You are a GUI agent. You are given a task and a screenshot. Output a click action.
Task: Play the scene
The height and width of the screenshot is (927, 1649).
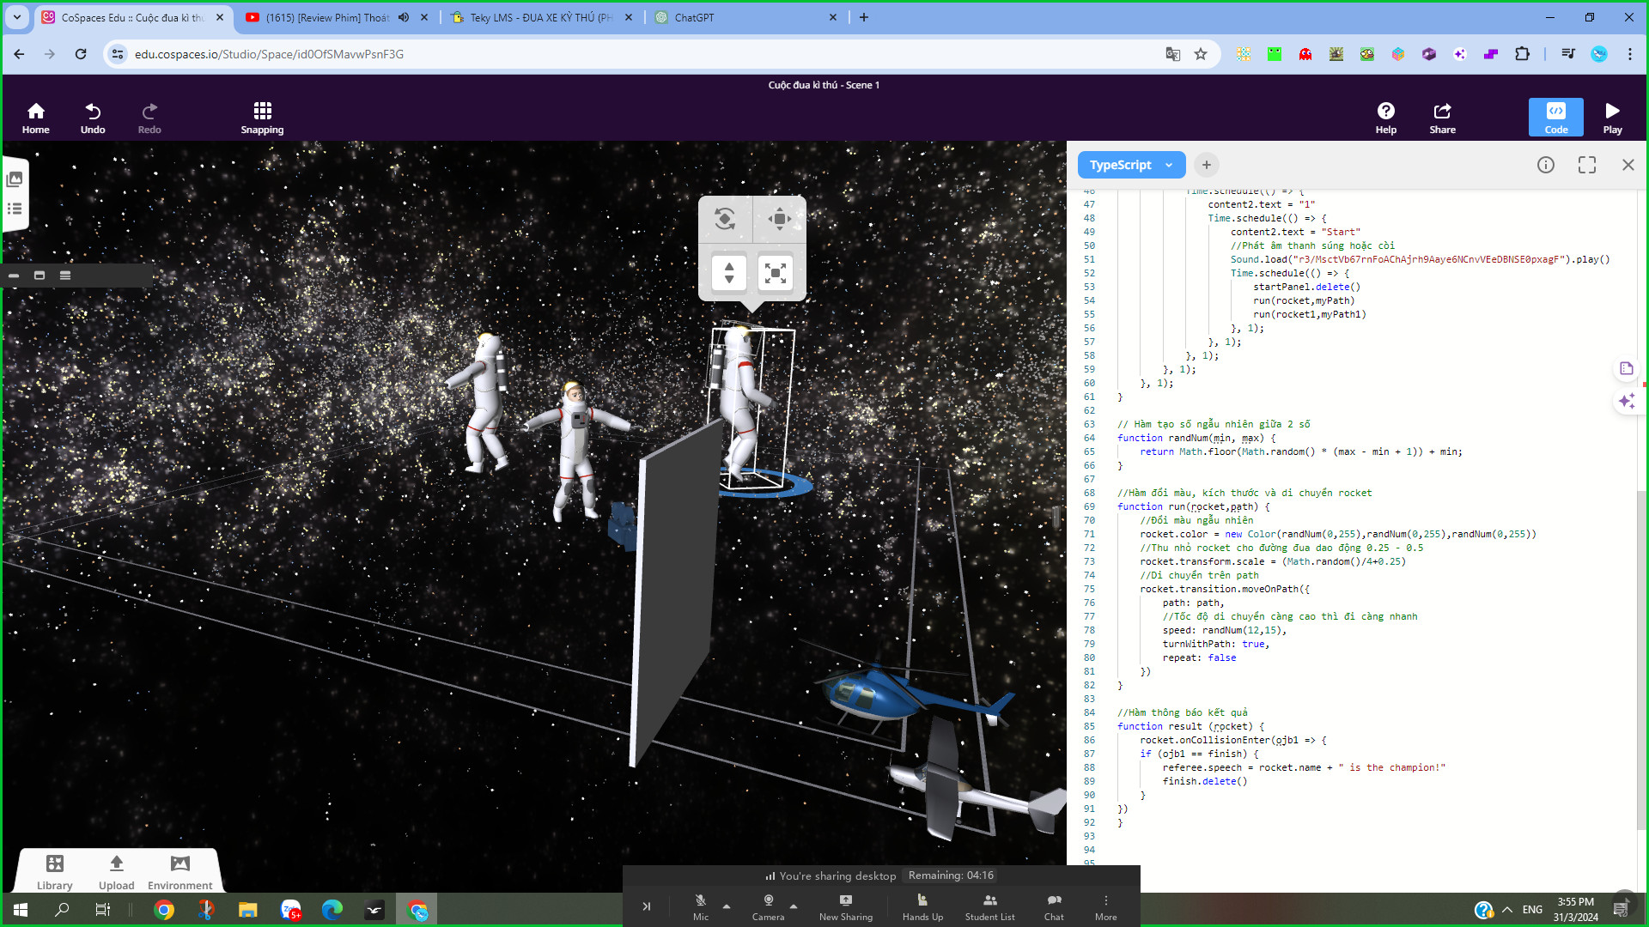coord(1612,118)
